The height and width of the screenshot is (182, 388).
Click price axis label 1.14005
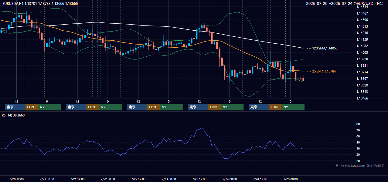(362, 52)
